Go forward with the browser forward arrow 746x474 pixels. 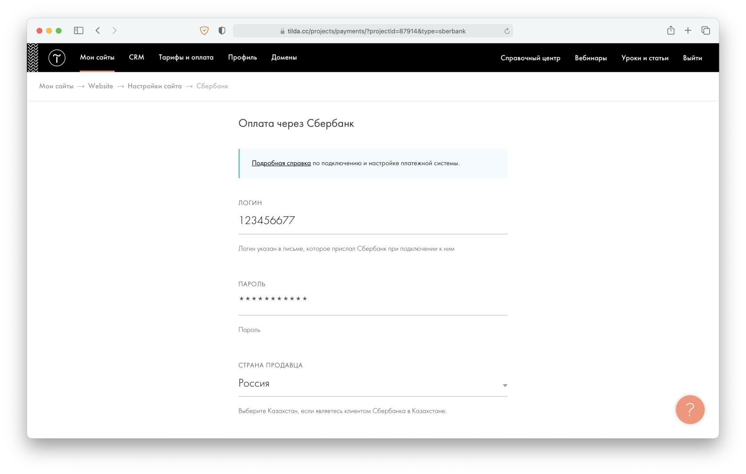[115, 31]
